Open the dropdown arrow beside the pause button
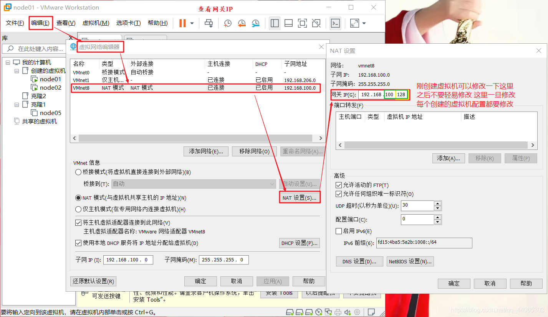548x317 pixels. (192, 23)
